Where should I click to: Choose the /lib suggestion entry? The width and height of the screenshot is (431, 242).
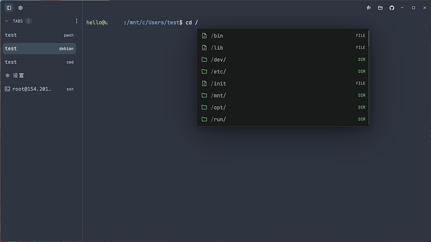pyautogui.click(x=283, y=48)
